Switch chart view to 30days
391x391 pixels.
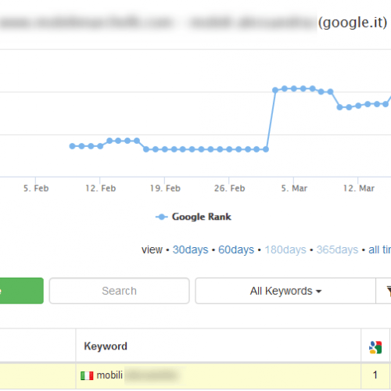tap(190, 249)
